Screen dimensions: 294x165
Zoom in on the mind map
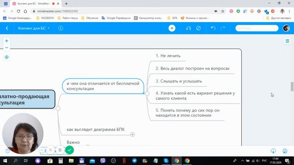pyautogui.click(x=6, y=41)
